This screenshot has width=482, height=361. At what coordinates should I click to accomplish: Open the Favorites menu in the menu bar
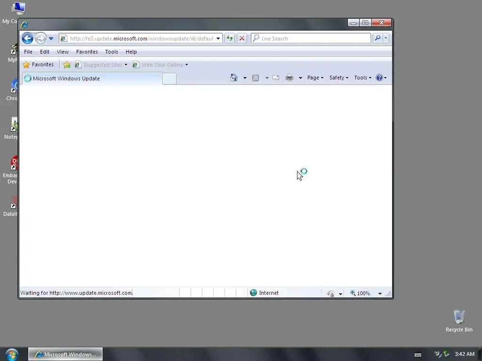tap(87, 52)
